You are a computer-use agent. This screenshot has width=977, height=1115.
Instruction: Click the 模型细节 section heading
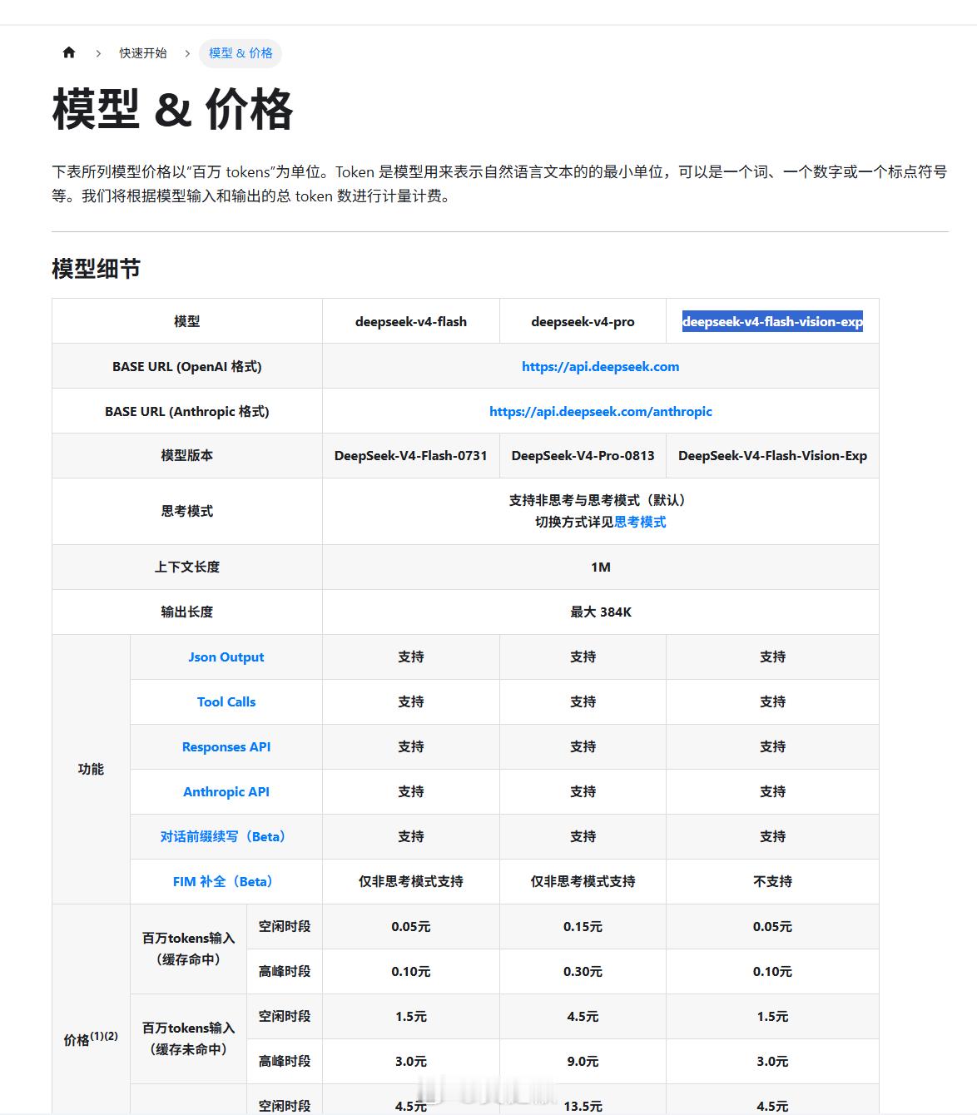pyautogui.click(x=96, y=269)
